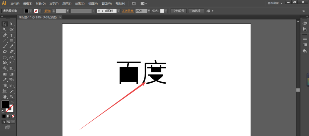Open the fill color dropdown in control bar
This screenshot has height=136, width=309.
tap(30, 11)
